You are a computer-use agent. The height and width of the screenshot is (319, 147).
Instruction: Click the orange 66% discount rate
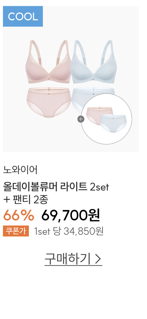(x=18, y=215)
